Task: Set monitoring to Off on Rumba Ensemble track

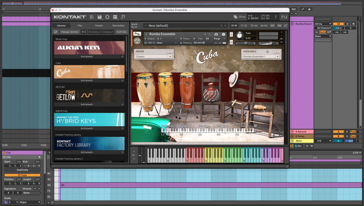Action: point(329,32)
